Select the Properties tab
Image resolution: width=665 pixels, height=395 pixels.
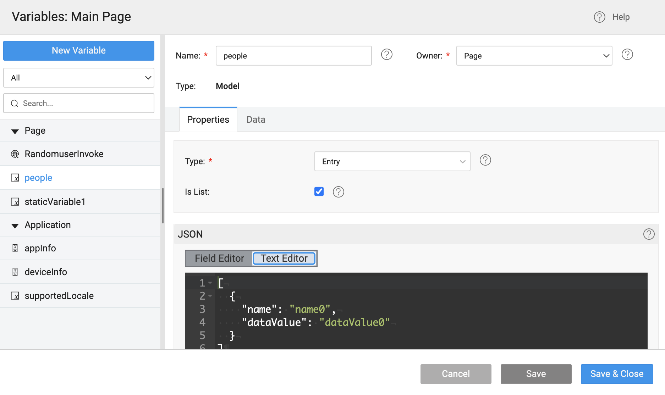click(208, 120)
